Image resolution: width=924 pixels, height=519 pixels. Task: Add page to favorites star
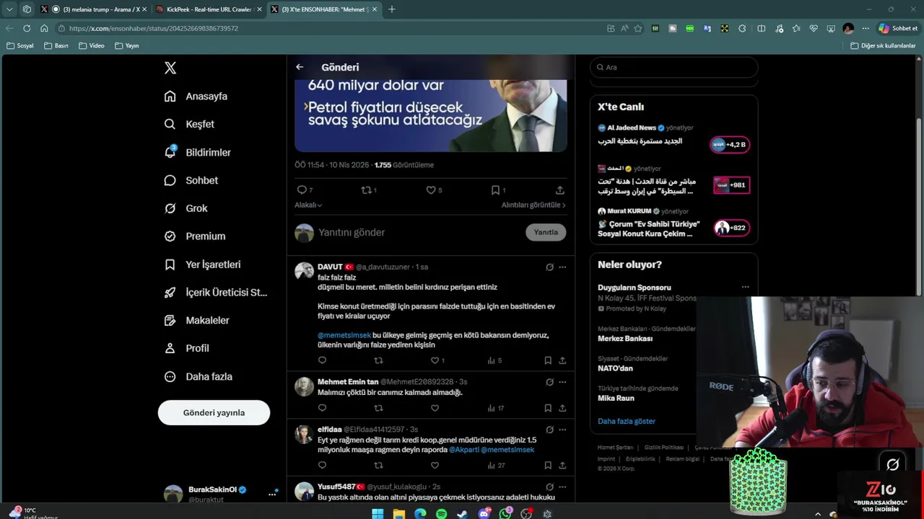638,28
